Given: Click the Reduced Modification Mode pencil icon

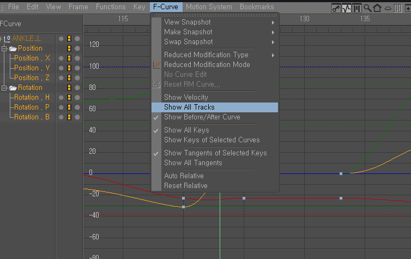Looking at the screenshot, I should coord(156,64).
